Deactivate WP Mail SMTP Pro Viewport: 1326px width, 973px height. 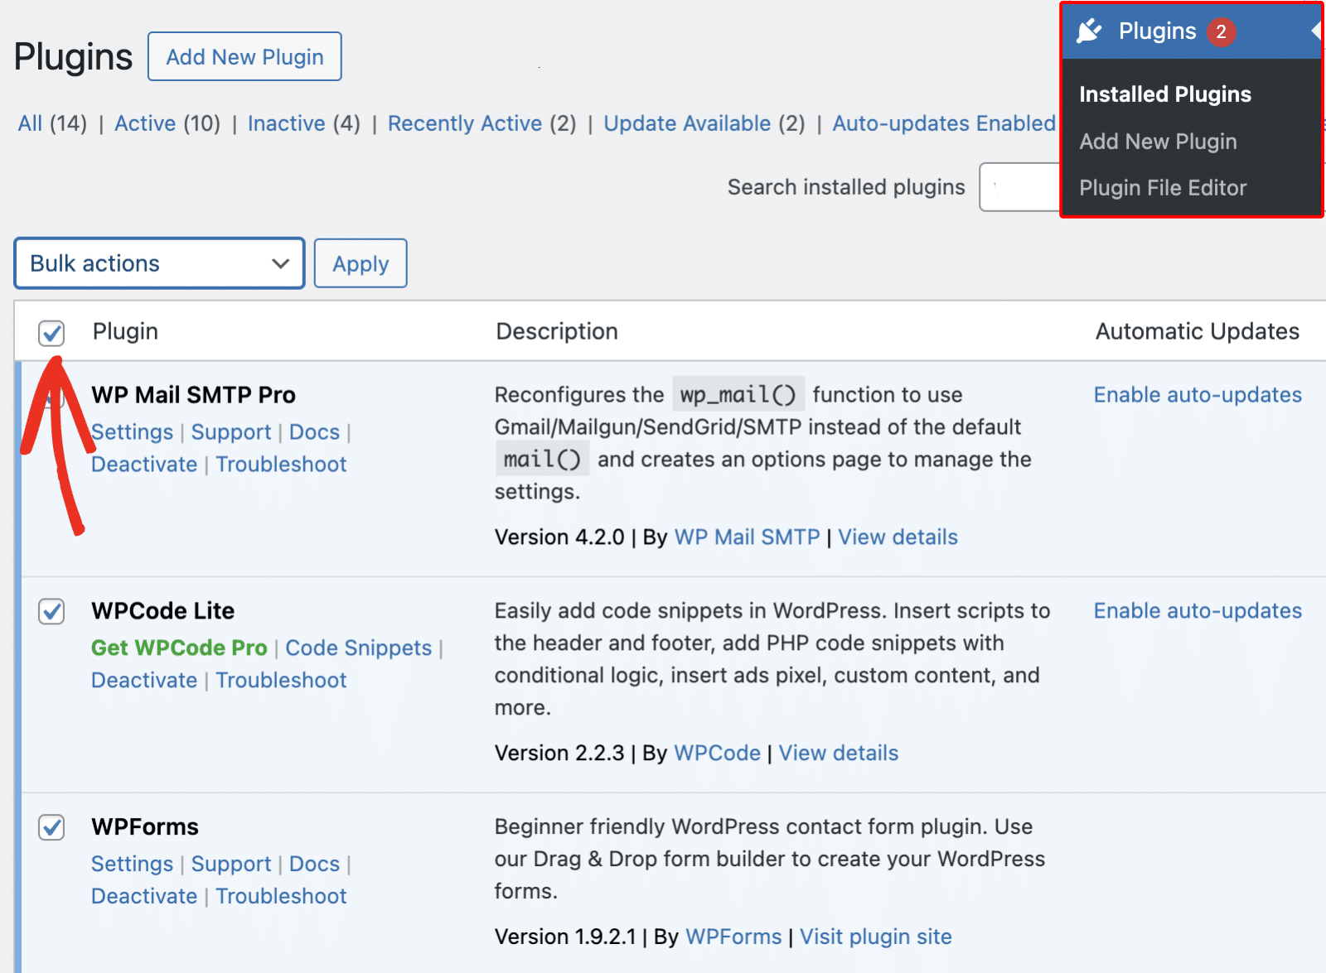[144, 465]
